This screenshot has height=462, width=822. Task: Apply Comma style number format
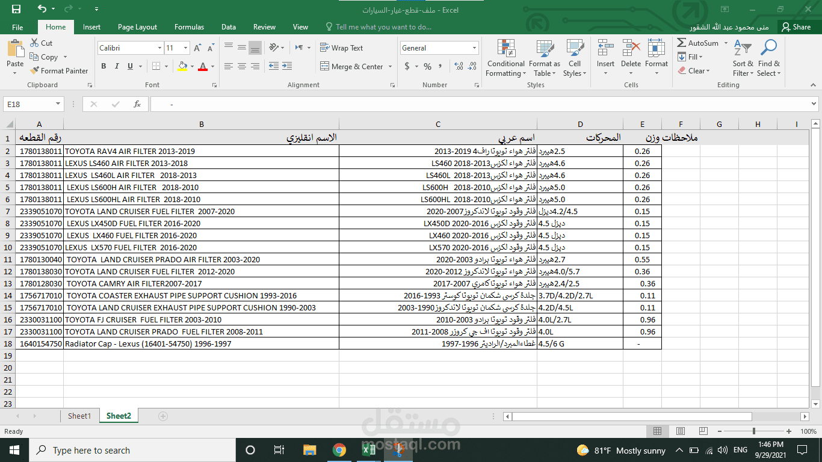pos(440,66)
